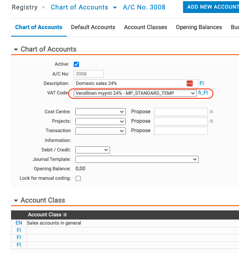The image size is (239, 258).
Task: Open the Cost Centre dropdown
Action: coord(100,112)
